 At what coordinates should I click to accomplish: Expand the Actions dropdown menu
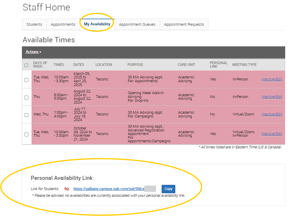point(33,52)
